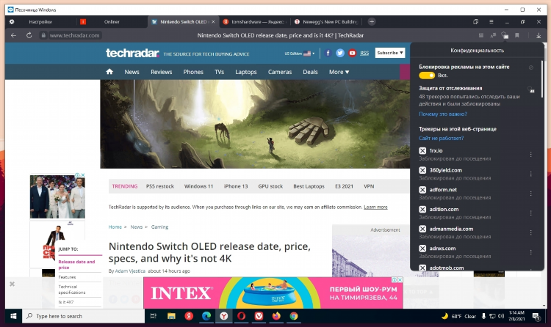Open the downloads arrow icon
551x327 pixels.
point(539,35)
